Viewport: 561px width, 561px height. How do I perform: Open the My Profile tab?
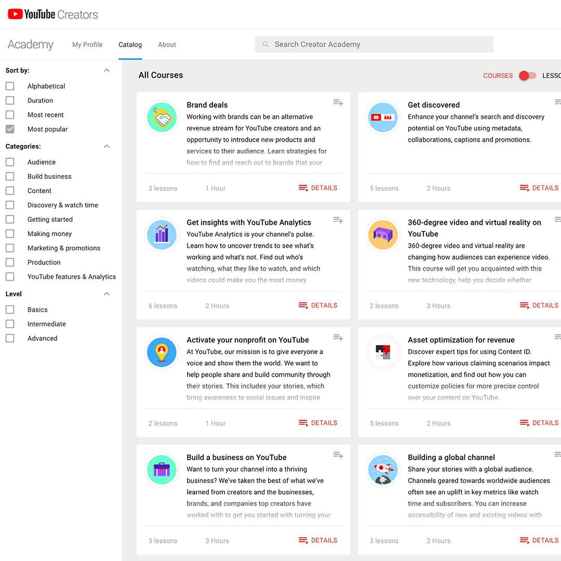pyautogui.click(x=87, y=44)
